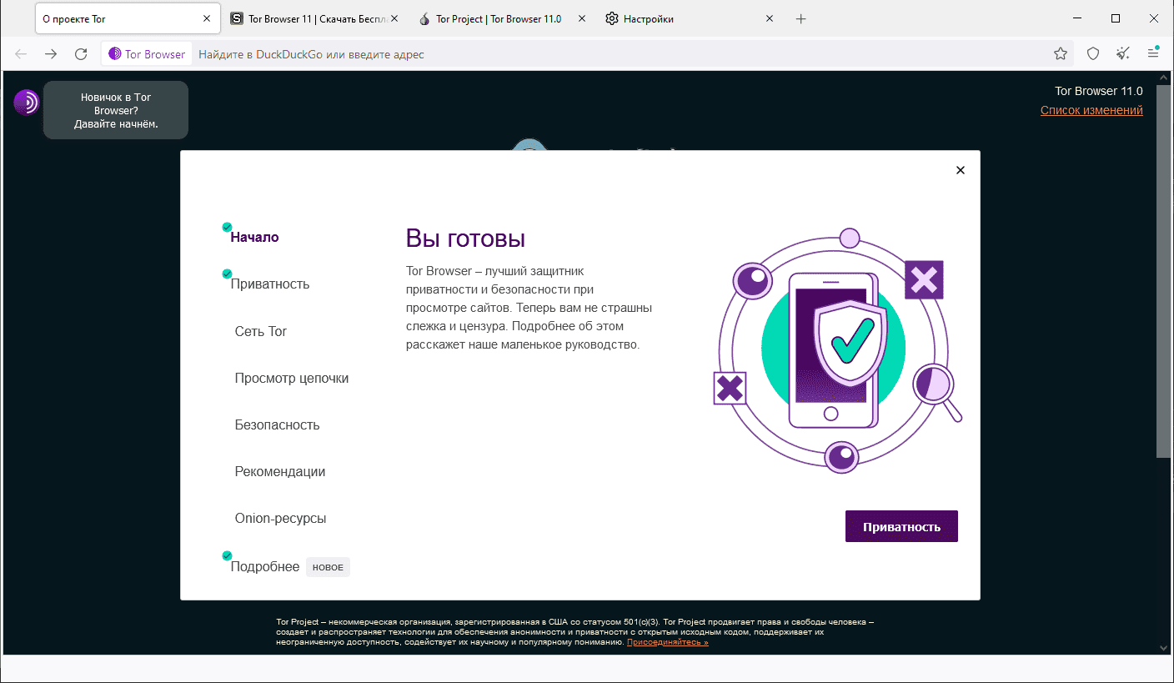Click the Tor onion logo on the page
The width and height of the screenshot is (1174, 683).
[x=27, y=103]
